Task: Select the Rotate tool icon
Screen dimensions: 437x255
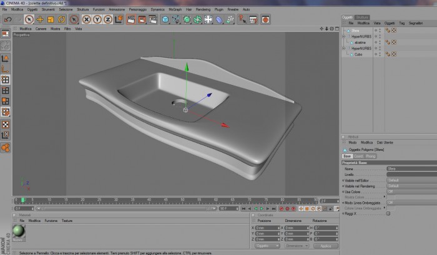Action: pyautogui.click(x=61, y=19)
